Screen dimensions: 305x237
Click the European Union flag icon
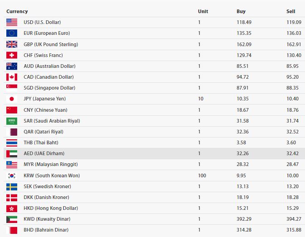click(x=12, y=33)
